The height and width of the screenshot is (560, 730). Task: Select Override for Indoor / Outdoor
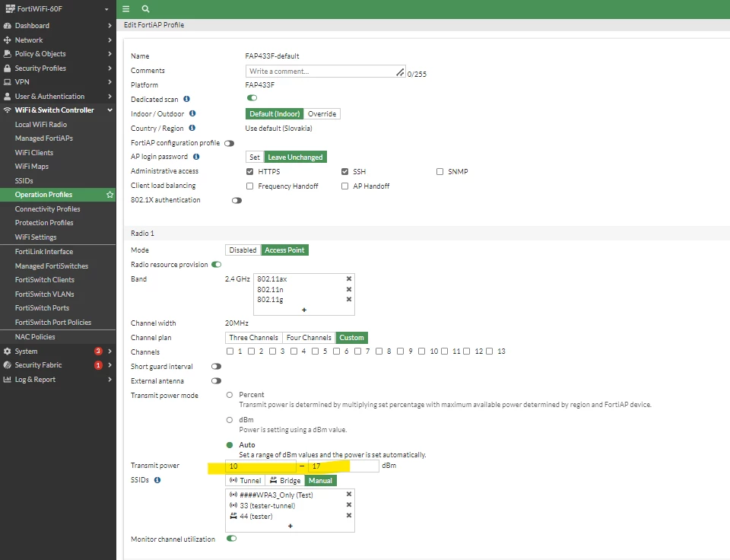click(322, 113)
